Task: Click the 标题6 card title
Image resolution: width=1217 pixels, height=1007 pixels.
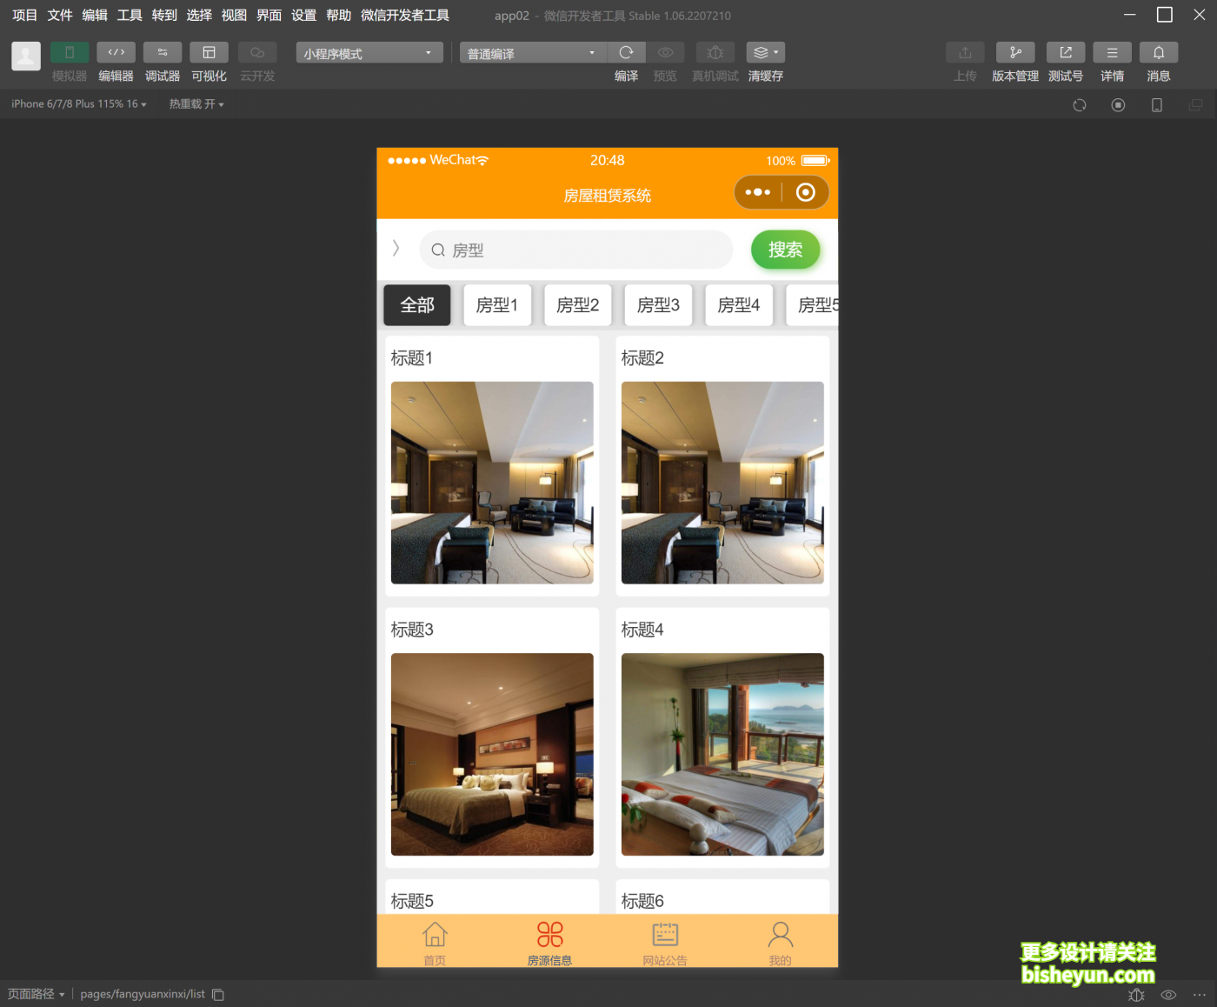Action: point(642,901)
